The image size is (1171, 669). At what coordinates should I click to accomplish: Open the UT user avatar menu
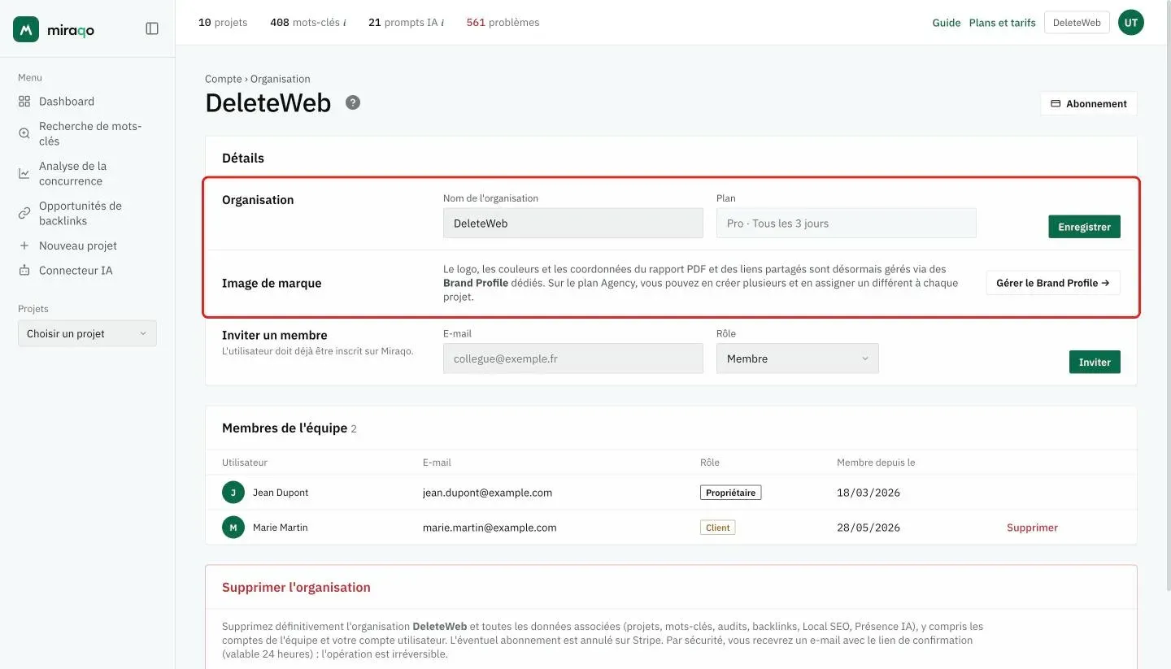tap(1130, 23)
